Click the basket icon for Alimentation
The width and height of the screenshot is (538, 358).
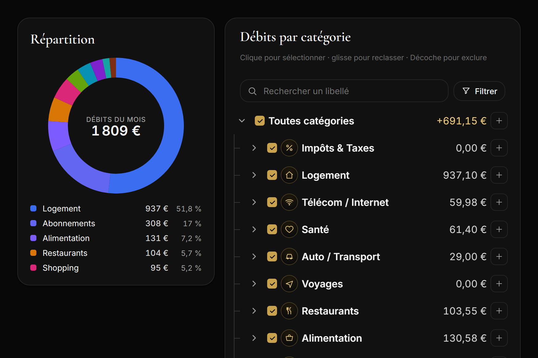coord(289,338)
